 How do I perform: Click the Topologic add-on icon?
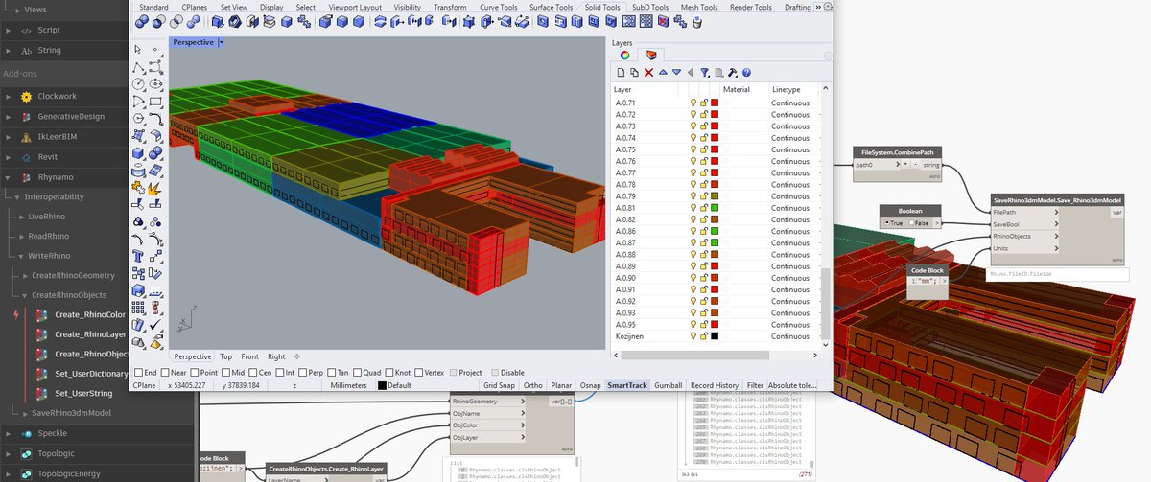(x=29, y=454)
